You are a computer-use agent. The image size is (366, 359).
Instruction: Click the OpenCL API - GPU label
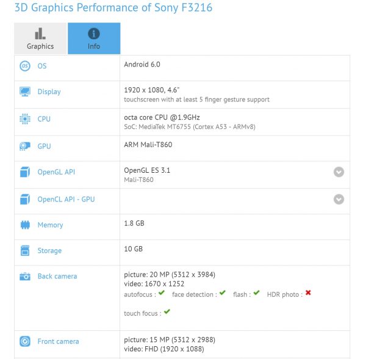point(66,199)
